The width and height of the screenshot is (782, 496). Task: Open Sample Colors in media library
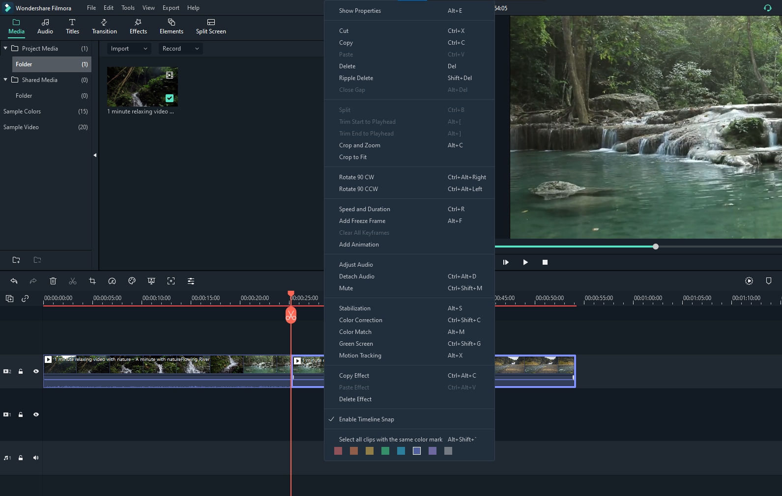pyautogui.click(x=22, y=111)
